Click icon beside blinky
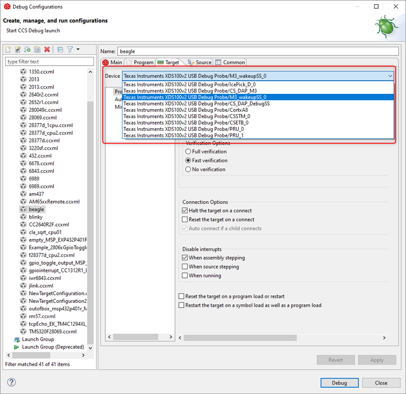Image resolution: width=406 pixels, height=394 pixels. pyautogui.click(x=23, y=217)
